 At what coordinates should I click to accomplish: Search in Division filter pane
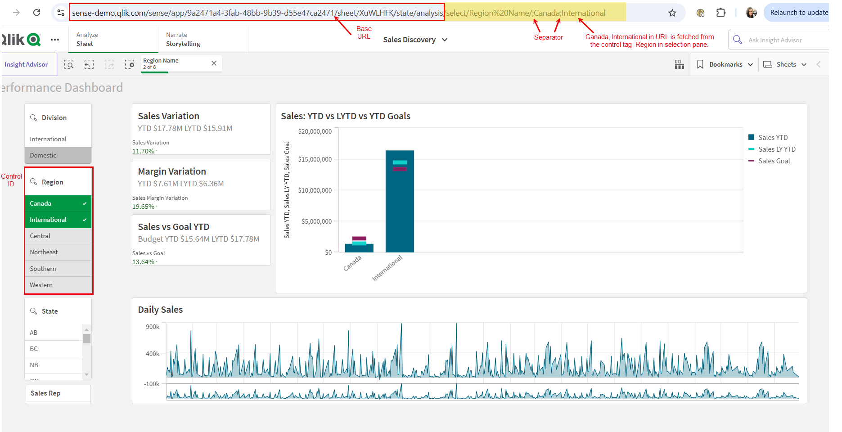click(34, 117)
